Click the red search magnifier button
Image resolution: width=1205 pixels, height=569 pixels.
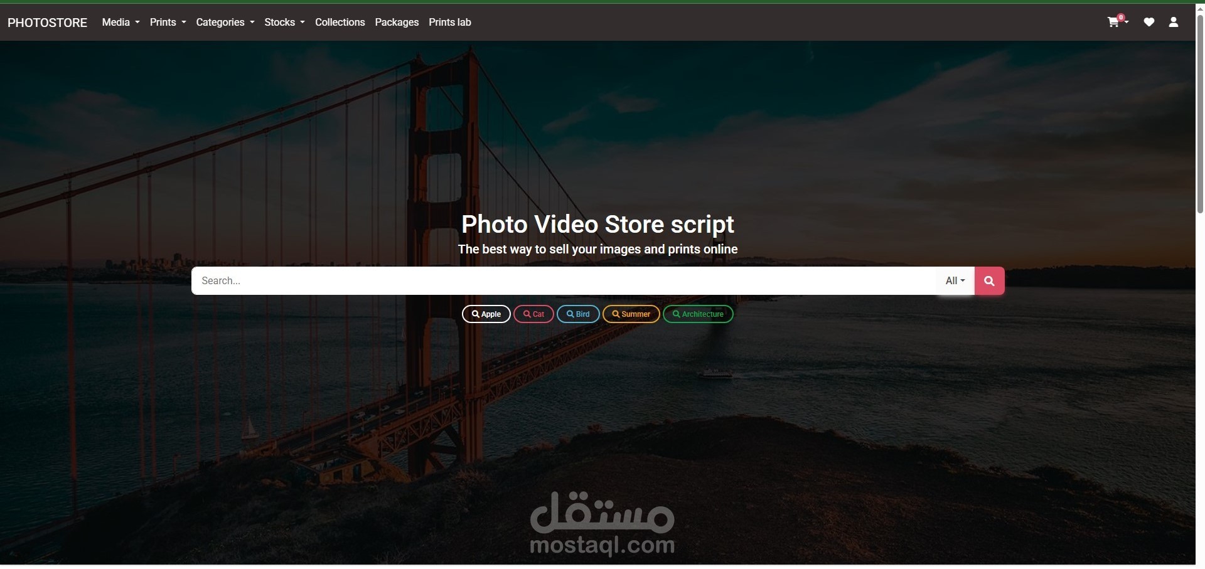click(990, 281)
